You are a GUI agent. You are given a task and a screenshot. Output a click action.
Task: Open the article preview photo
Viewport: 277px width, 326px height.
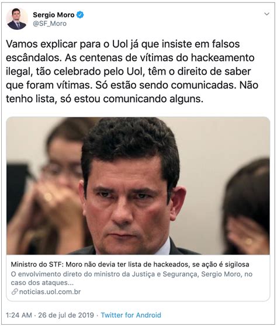click(138, 186)
